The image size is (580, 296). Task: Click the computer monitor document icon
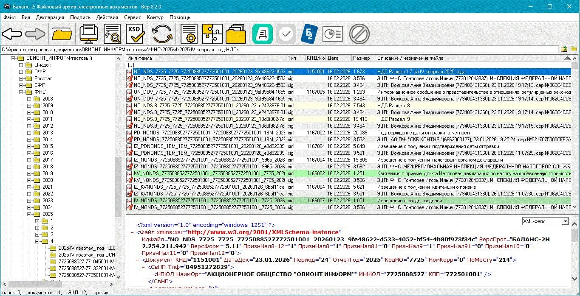coord(89,34)
